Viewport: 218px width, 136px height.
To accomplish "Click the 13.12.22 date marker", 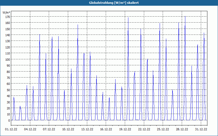I will 87,129.
